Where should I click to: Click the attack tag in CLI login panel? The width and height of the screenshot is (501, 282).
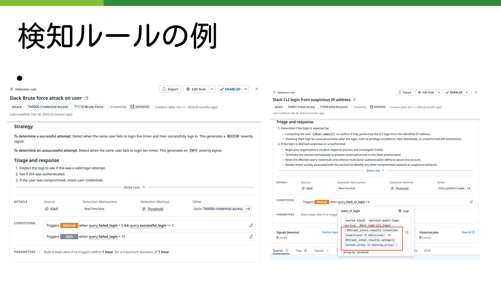pos(278,107)
